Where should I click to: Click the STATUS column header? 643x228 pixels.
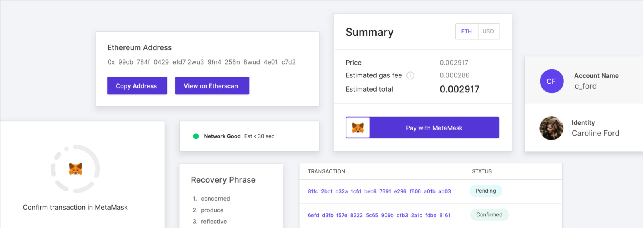(481, 171)
